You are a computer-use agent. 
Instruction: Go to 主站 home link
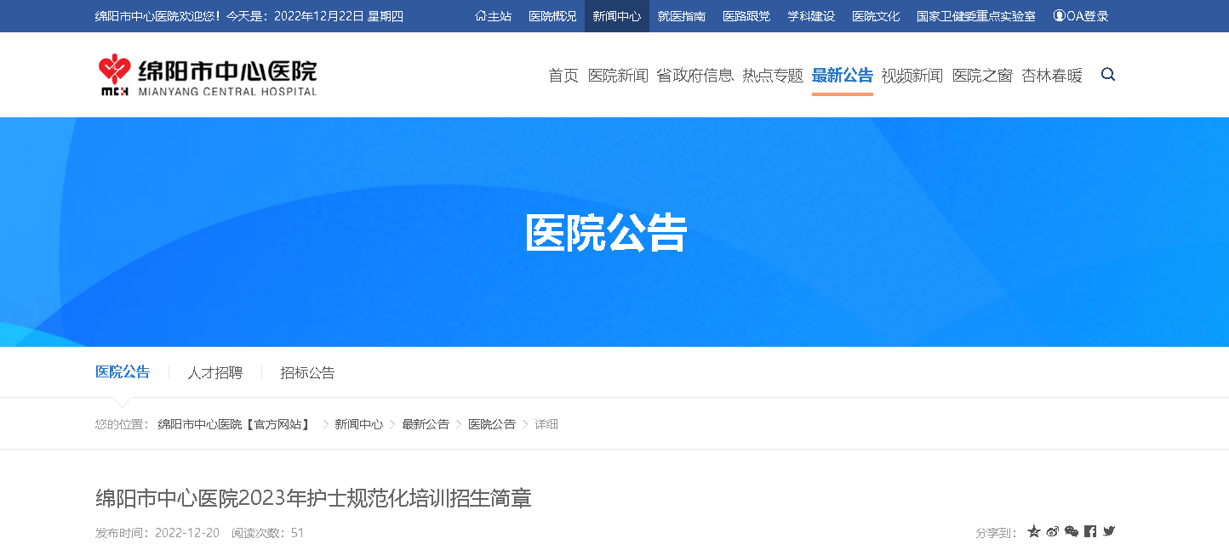tap(494, 16)
